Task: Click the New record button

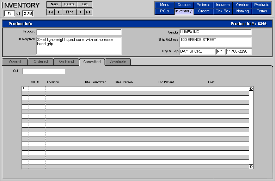Action: [54, 4]
